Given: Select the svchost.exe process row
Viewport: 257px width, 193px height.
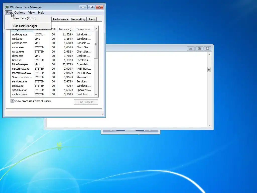Looking at the screenshot, I should [x=52, y=94].
